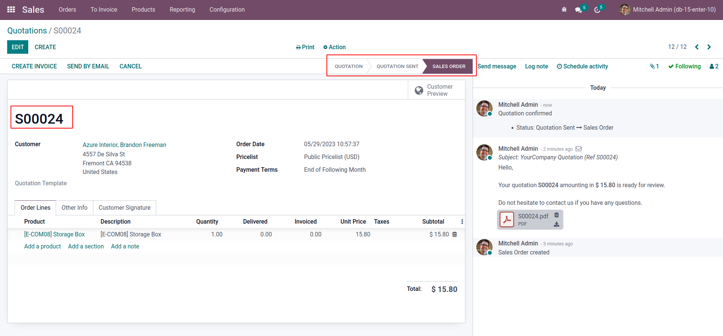Open Customer Preview
723x336 pixels.
tap(436, 90)
